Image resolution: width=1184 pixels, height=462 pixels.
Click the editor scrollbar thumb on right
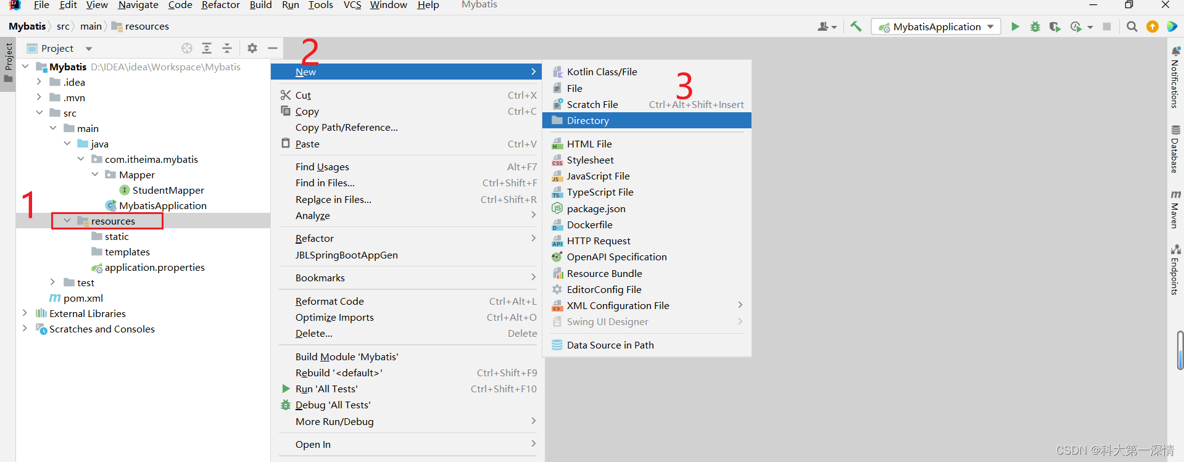click(x=1180, y=350)
